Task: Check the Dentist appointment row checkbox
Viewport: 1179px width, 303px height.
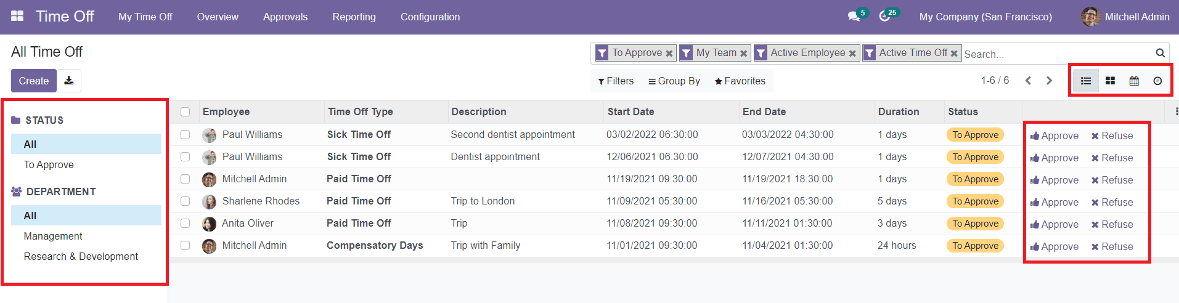Action: pos(185,156)
